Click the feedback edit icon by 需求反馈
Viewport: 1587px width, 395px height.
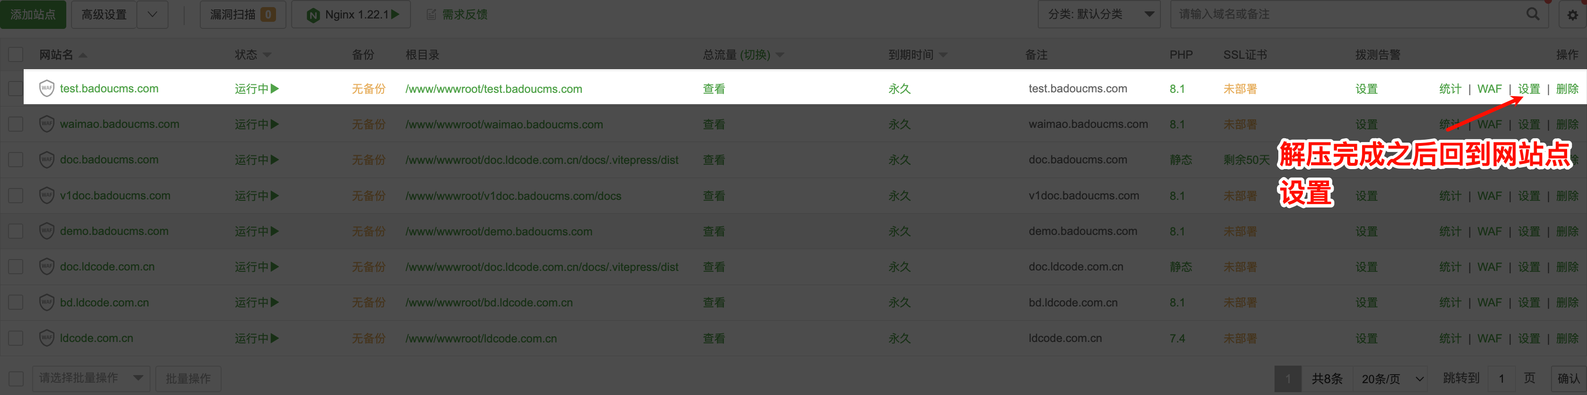[x=432, y=14]
